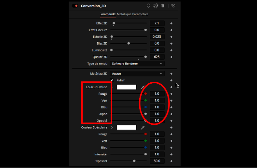Screen dimensions: 257x168
Task: Collapse the Conversion_3D panel using up-down arrows
Action: pyautogui.click(x=149, y=6)
